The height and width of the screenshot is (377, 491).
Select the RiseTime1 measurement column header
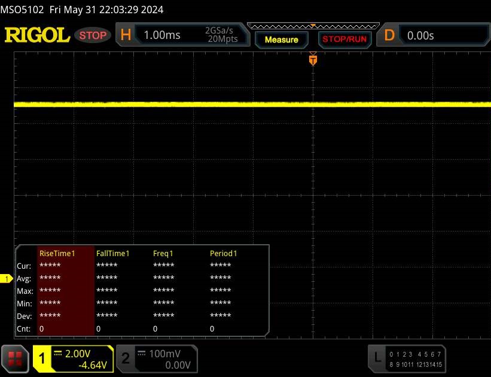point(57,253)
